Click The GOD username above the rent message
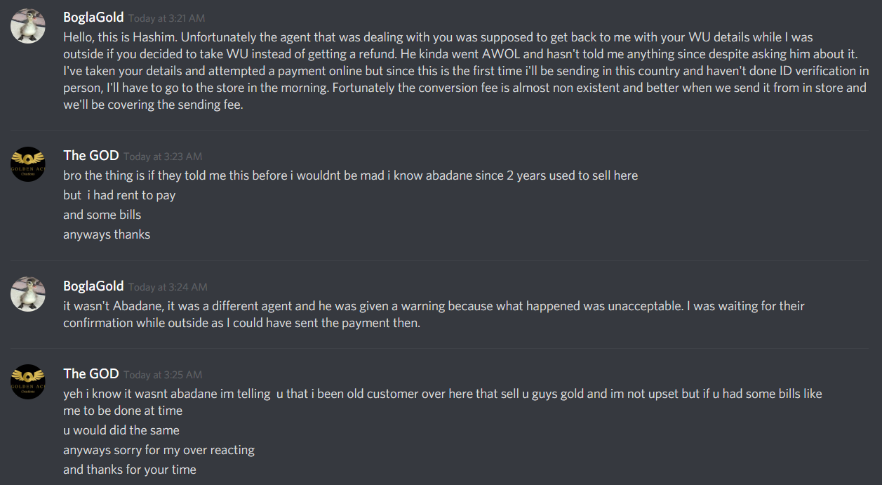The image size is (882, 485). pos(91,156)
